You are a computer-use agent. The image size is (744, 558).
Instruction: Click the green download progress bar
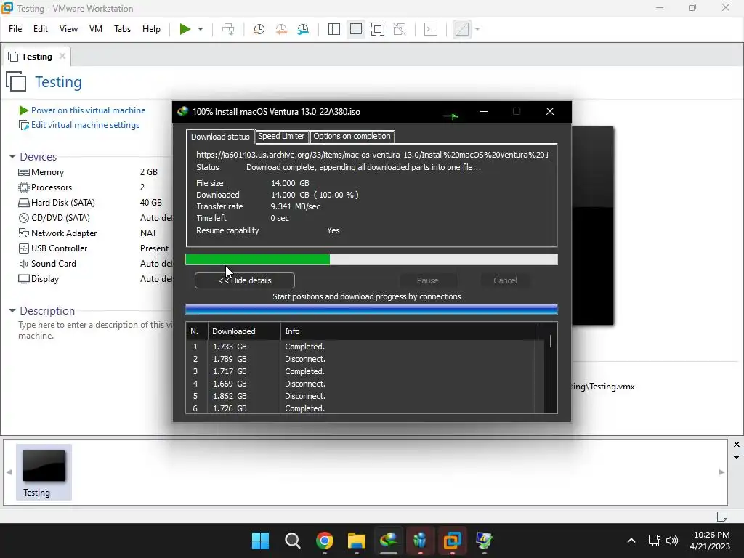click(x=371, y=259)
